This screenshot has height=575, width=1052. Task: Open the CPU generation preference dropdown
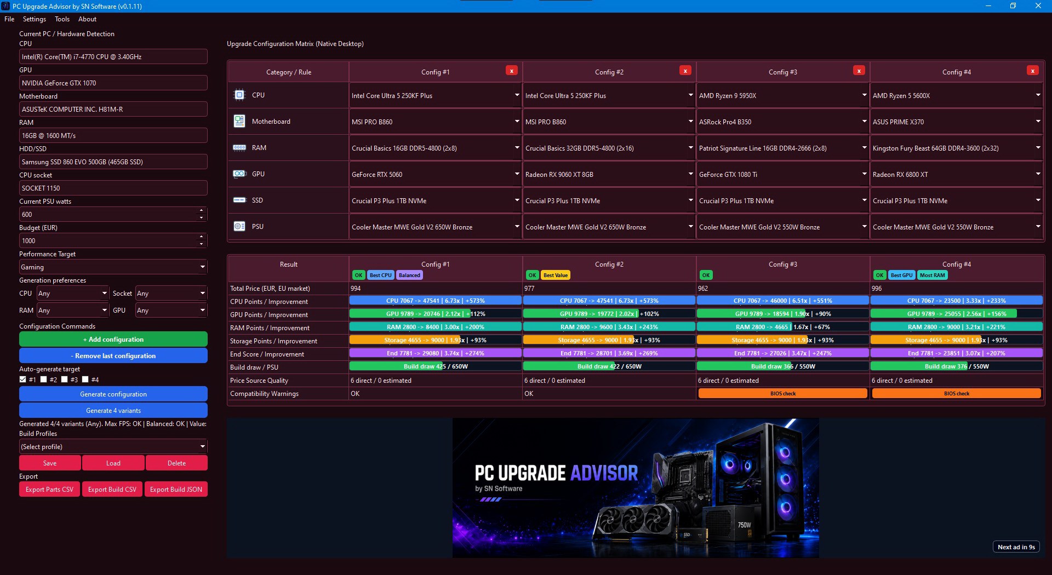click(72, 294)
